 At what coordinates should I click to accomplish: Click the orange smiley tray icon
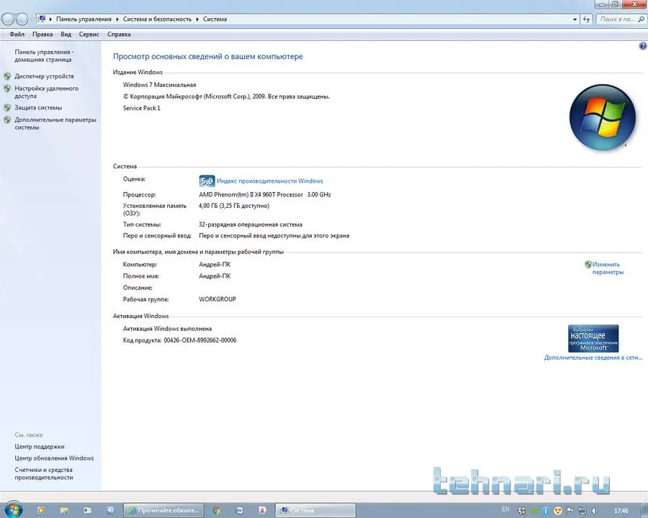pos(558,511)
